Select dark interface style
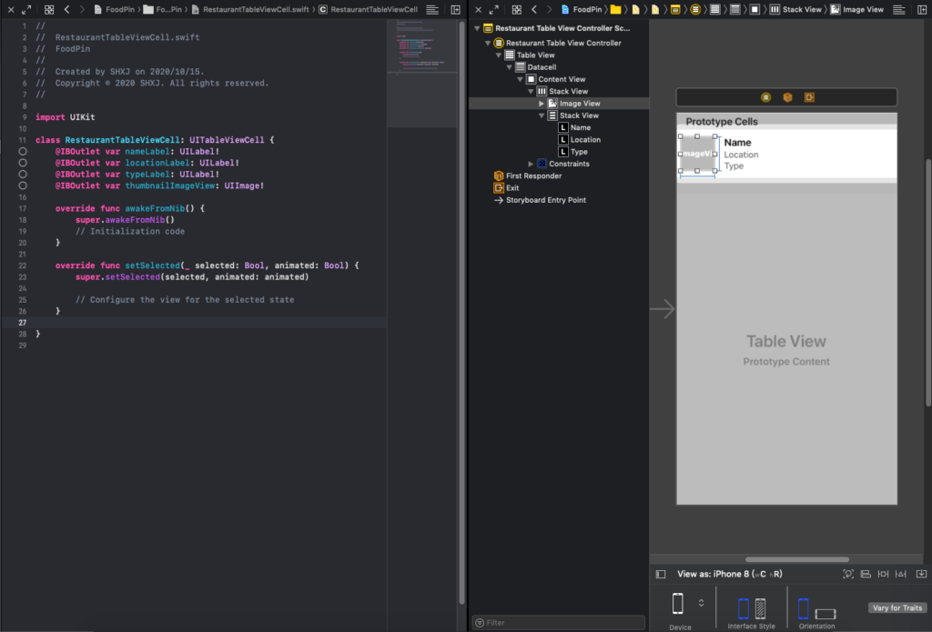The height and width of the screenshot is (632, 932). 760,608
